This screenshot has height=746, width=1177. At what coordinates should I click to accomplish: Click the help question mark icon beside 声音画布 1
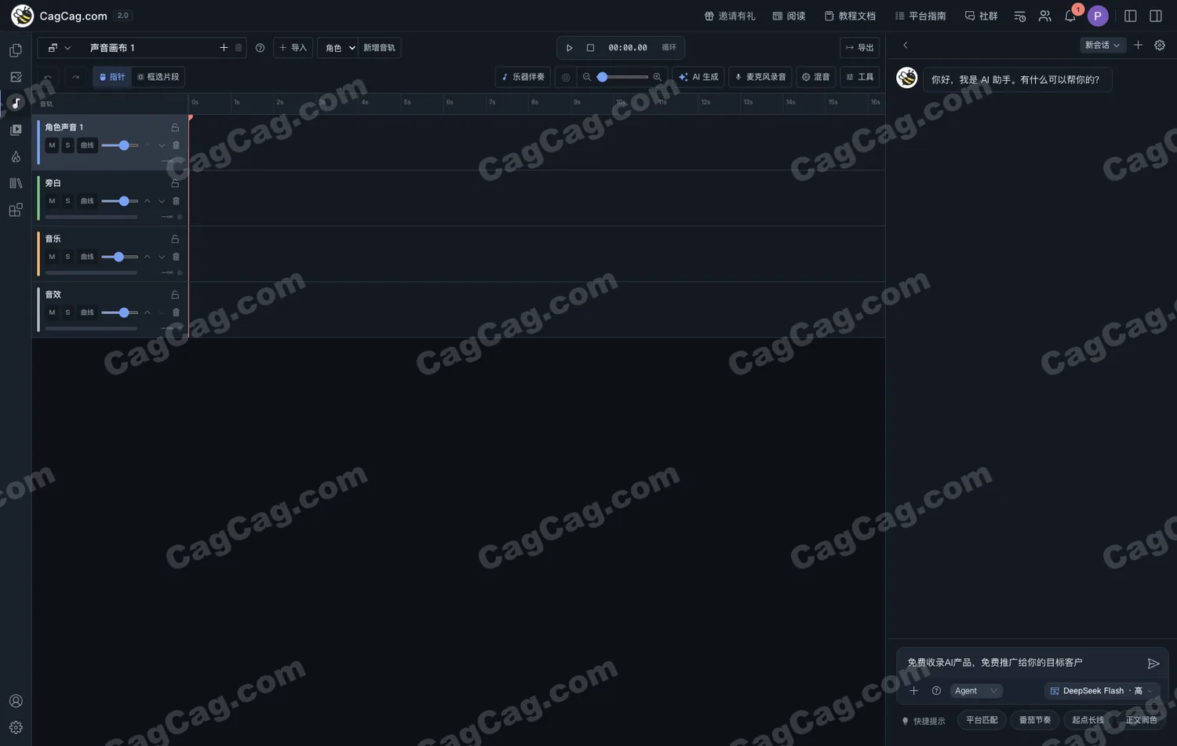point(260,48)
